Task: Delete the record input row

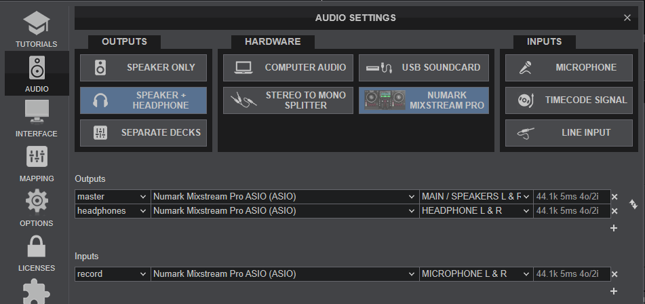Action: point(614,274)
